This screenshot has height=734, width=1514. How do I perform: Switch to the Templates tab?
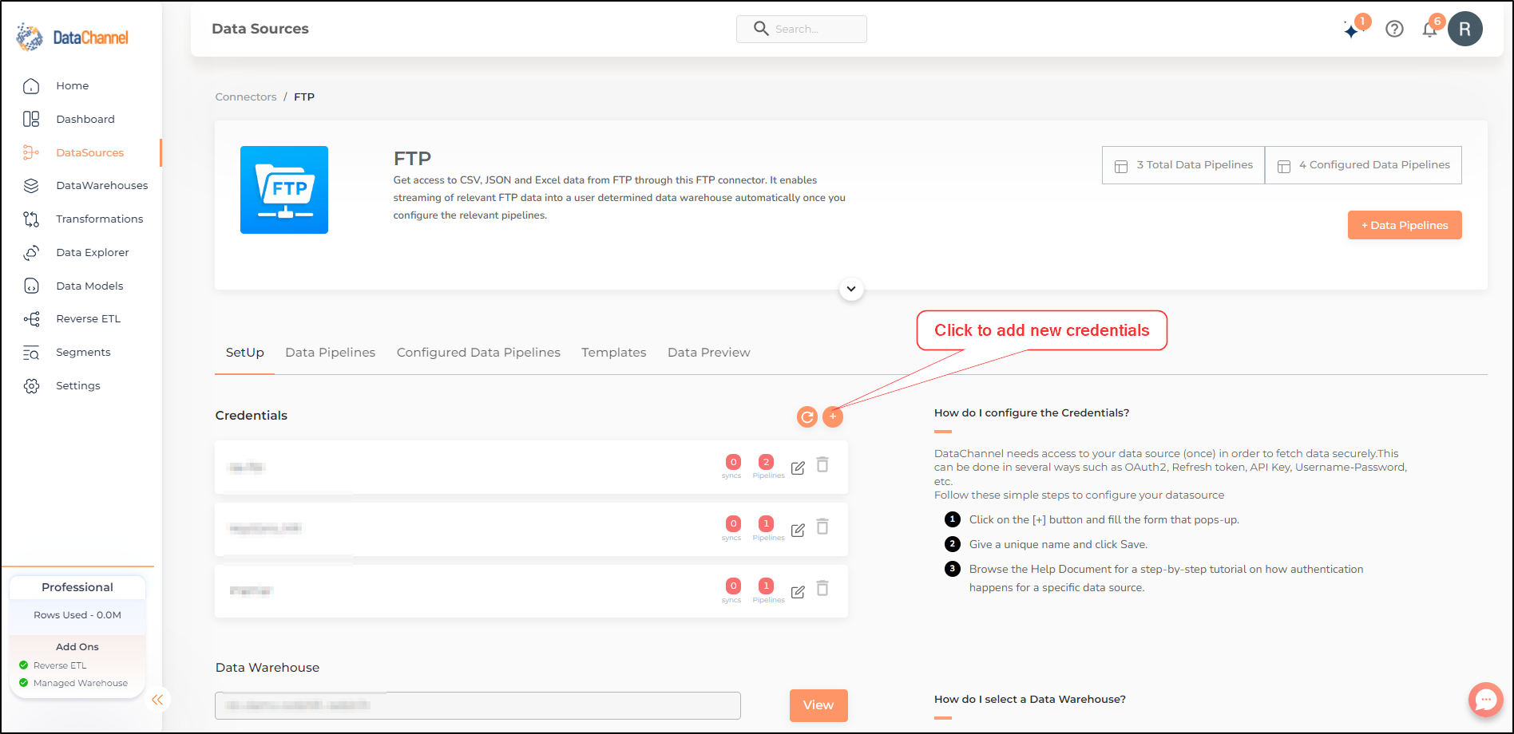613,353
